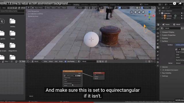Collapse the Collection tree item
The height and width of the screenshot is (103, 184).
click(x=160, y=13)
